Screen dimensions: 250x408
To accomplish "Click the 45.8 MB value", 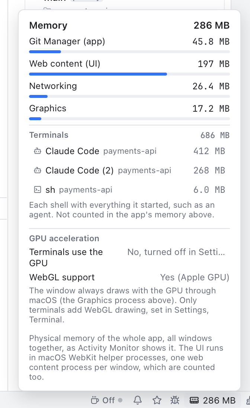I will pyautogui.click(x=211, y=42).
